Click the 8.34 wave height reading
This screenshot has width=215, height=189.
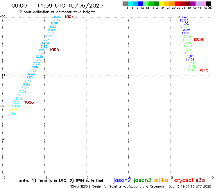pyautogui.click(x=46, y=43)
